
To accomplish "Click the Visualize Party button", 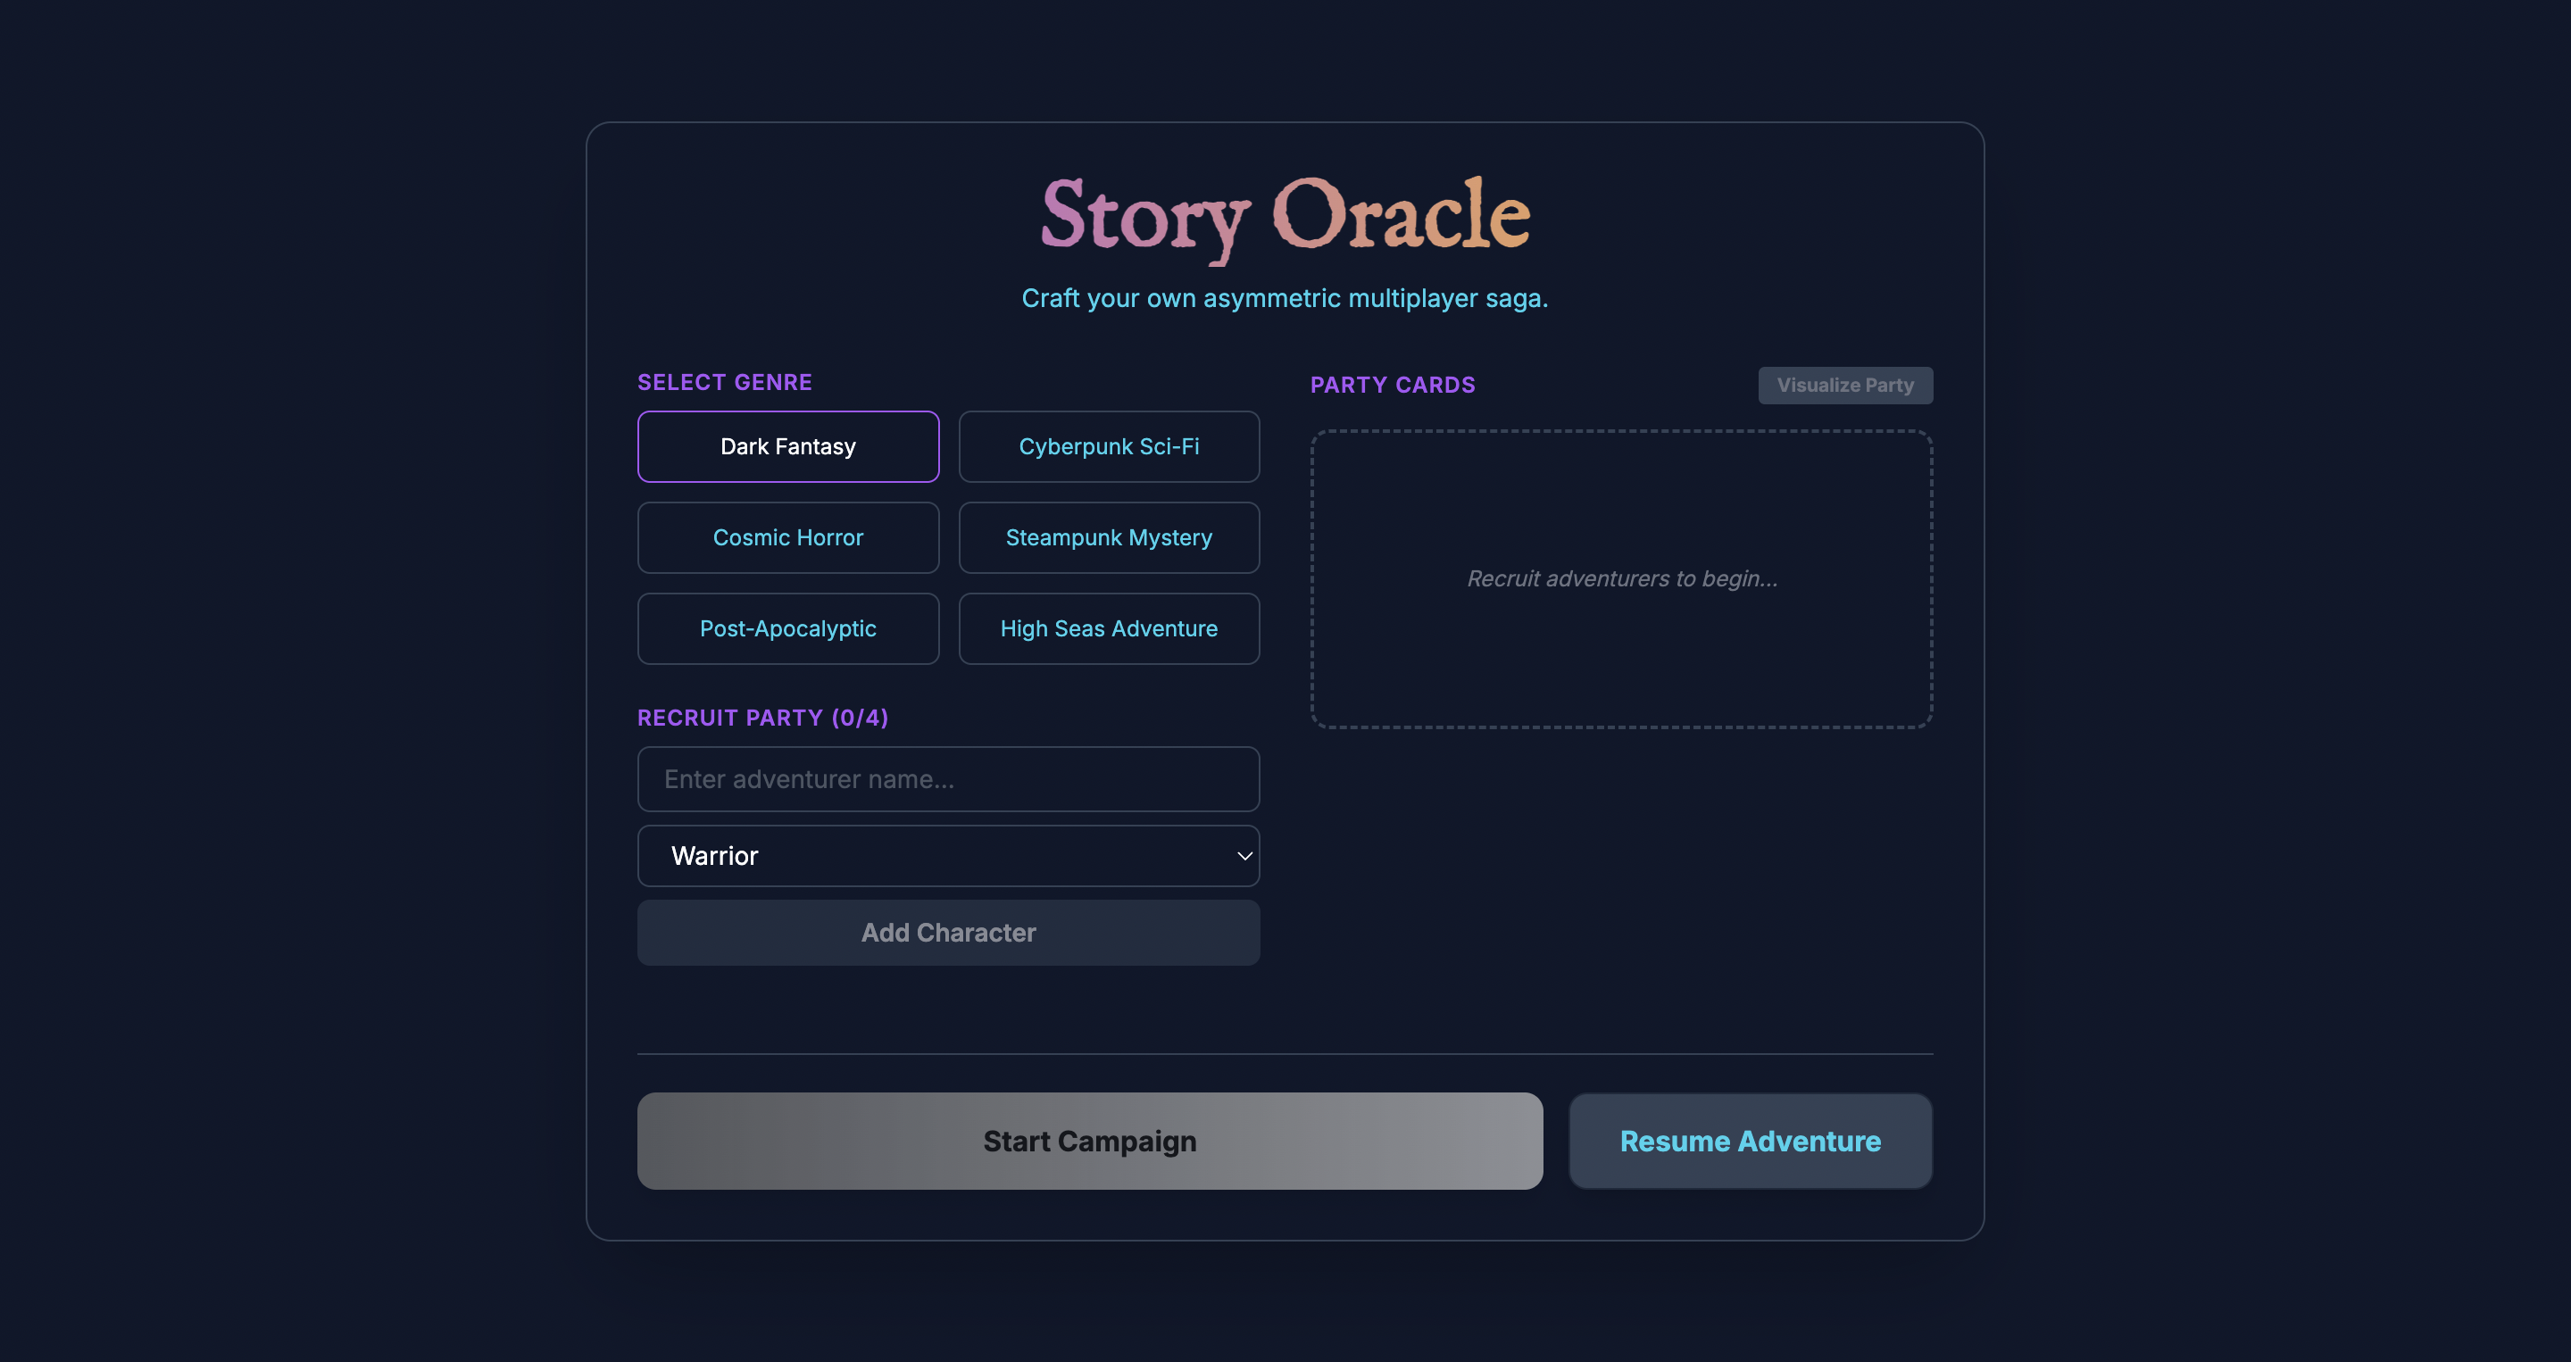I will 1844,386.
